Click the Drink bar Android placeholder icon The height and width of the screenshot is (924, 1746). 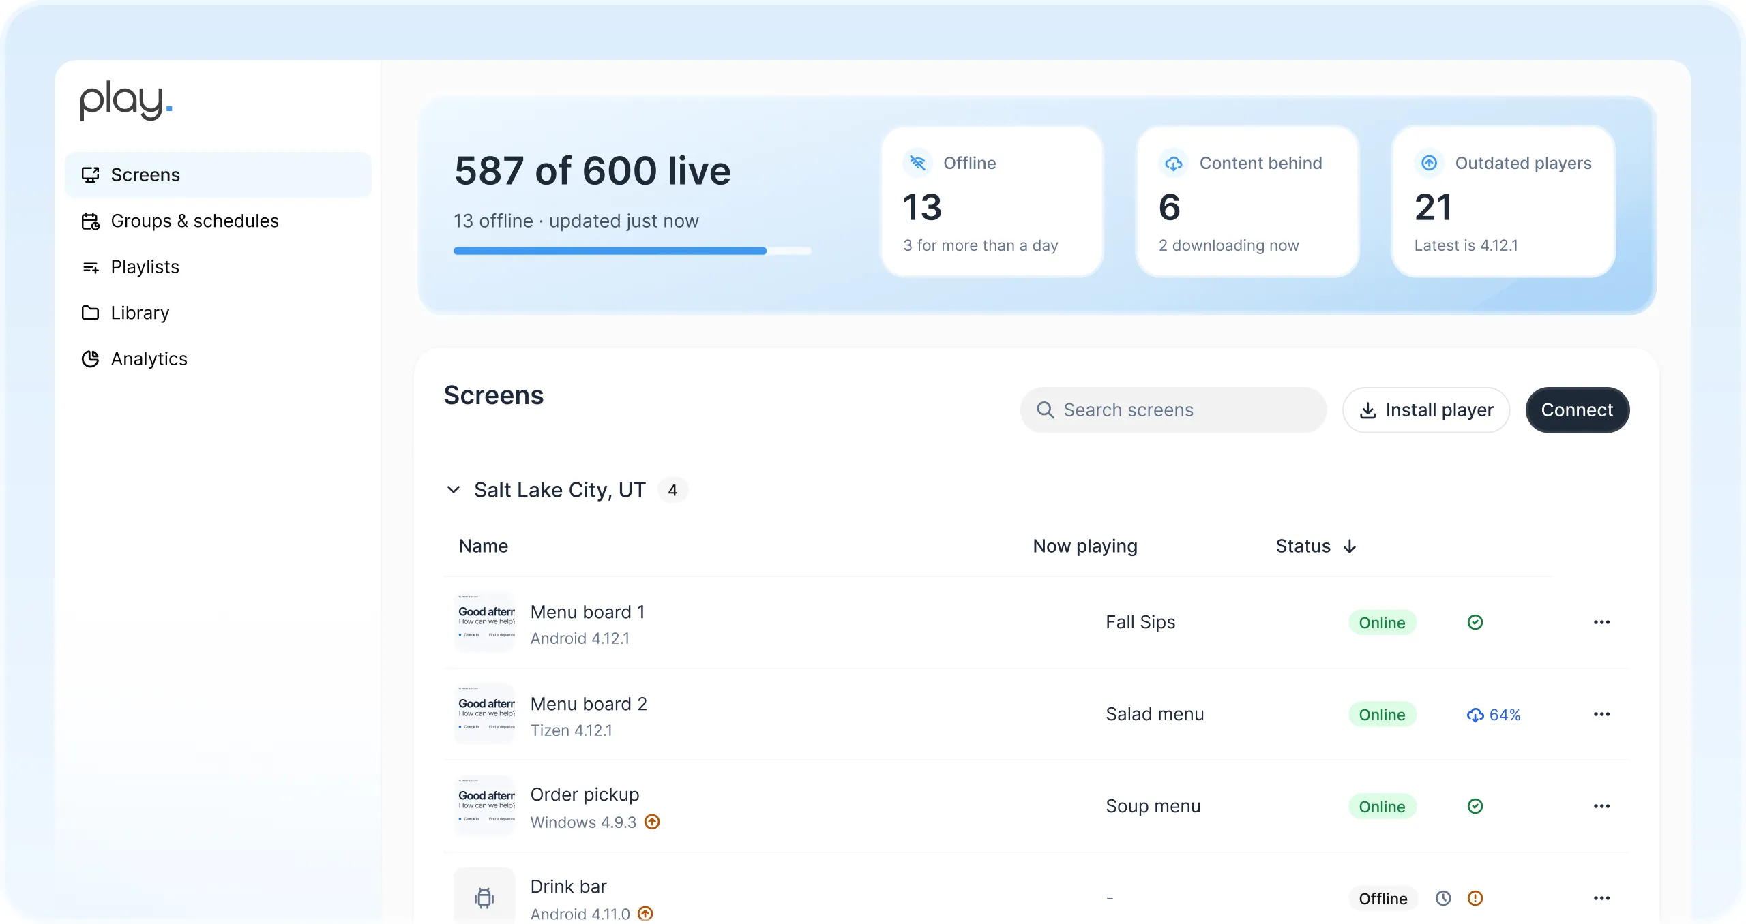(485, 897)
